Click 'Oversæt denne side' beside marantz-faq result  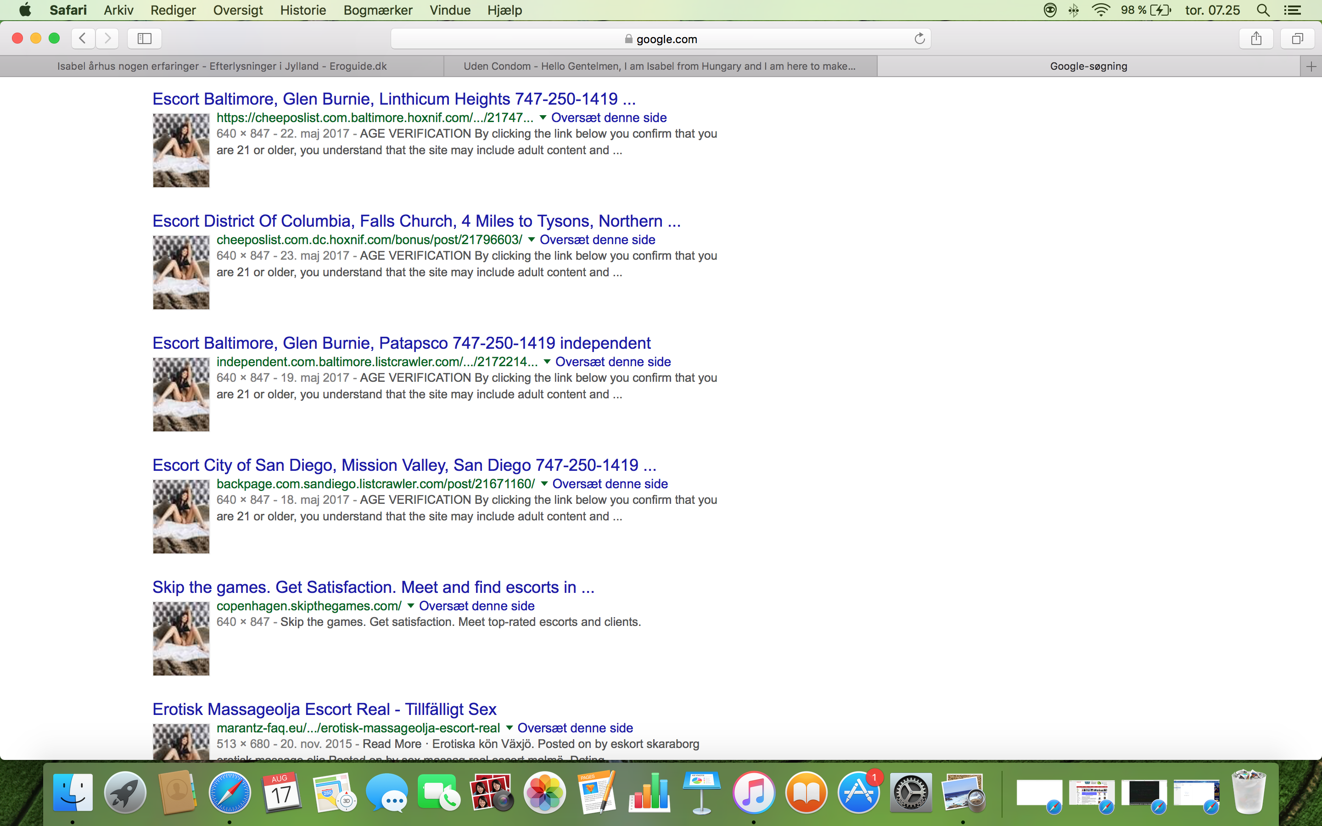575,728
